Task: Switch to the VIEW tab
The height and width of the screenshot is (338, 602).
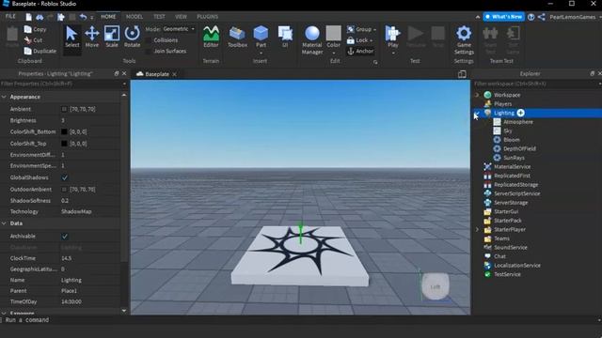Action: pyautogui.click(x=181, y=17)
